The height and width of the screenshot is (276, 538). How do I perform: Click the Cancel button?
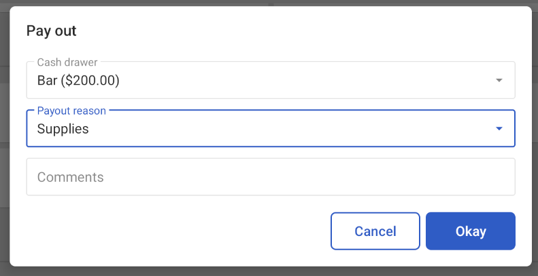(375, 231)
